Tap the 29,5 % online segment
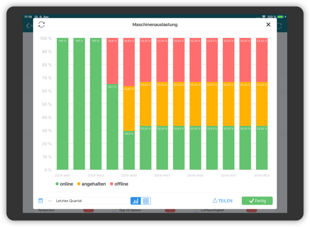This screenshot has height=227, width=310. pyautogui.click(x=129, y=150)
